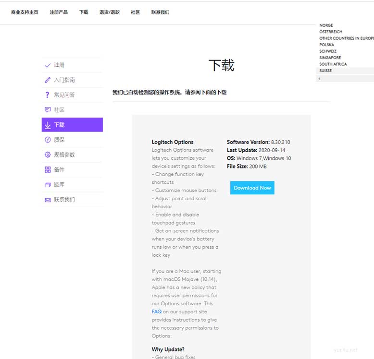Click Last Update: 2020-09-14 text
The width and height of the screenshot is (374, 359).
tap(256, 150)
